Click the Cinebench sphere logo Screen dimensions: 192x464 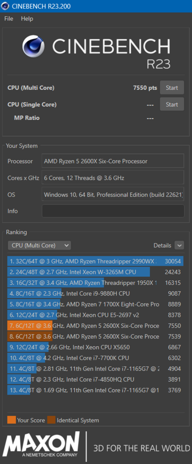pyautogui.click(x=34, y=47)
